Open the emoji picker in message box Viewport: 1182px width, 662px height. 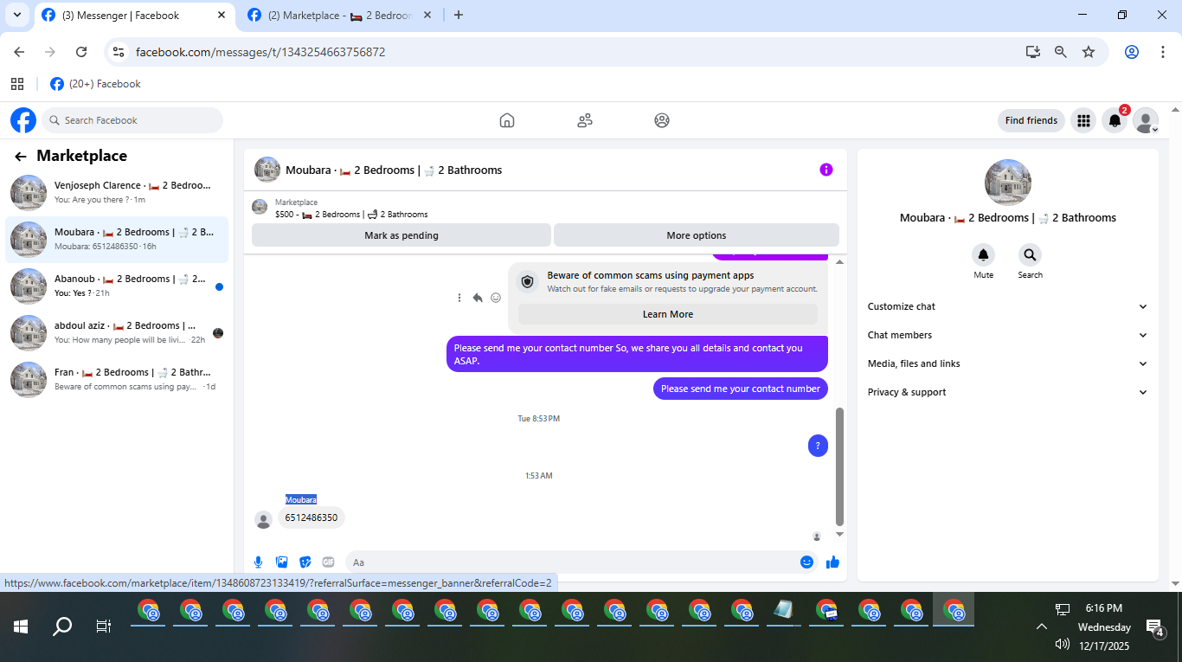(x=806, y=562)
